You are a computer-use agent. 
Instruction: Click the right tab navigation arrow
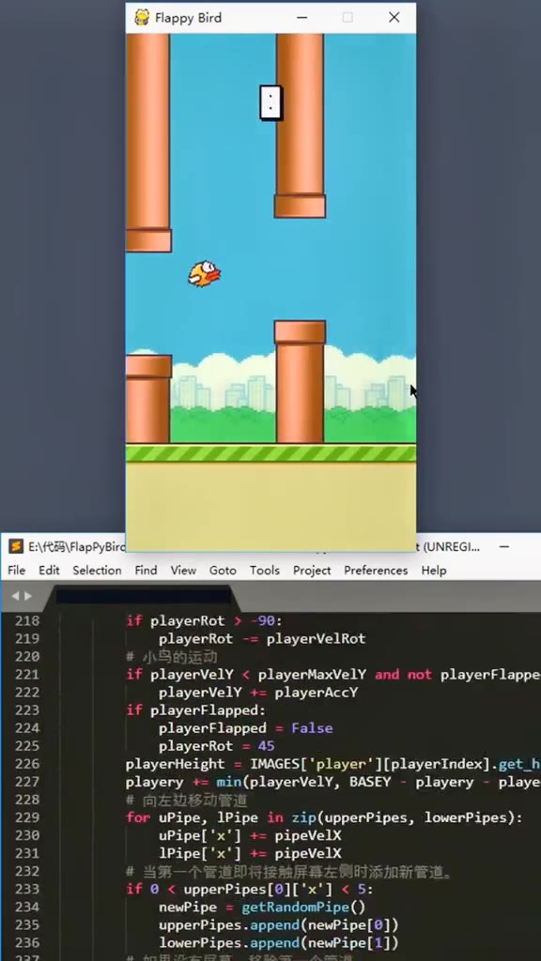click(x=27, y=596)
